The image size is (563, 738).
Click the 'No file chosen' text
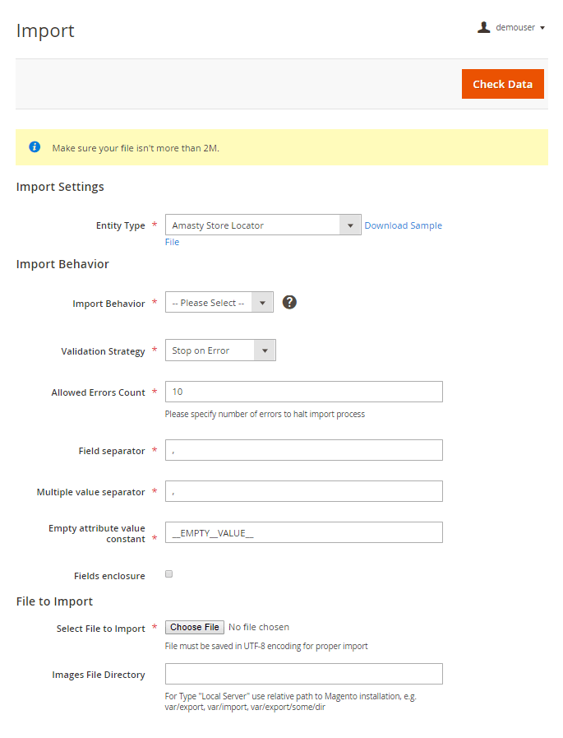pos(259,627)
